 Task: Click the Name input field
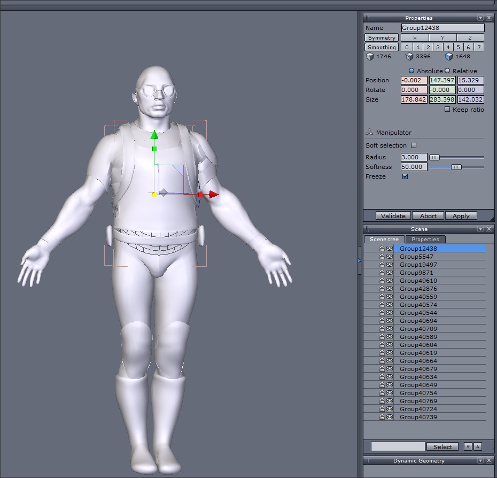[x=442, y=28]
